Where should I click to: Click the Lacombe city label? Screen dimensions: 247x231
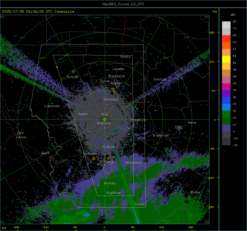tap(118, 69)
